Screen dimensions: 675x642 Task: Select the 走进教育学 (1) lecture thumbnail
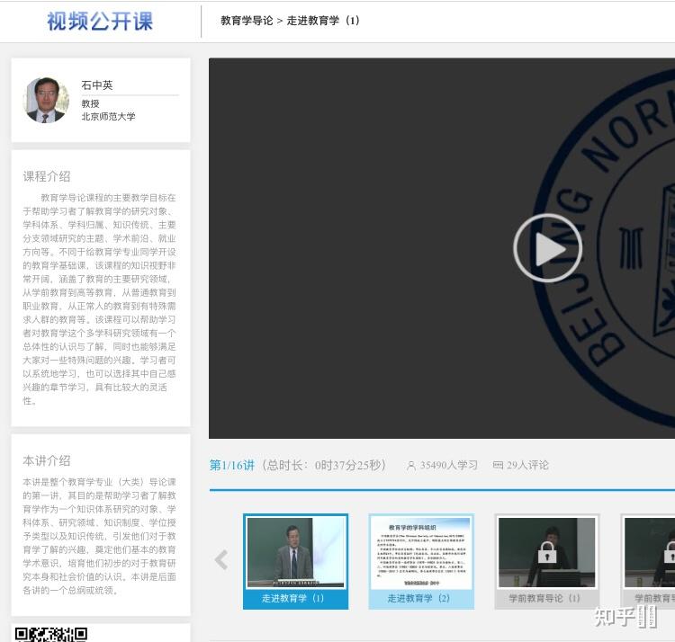(295, 561)
